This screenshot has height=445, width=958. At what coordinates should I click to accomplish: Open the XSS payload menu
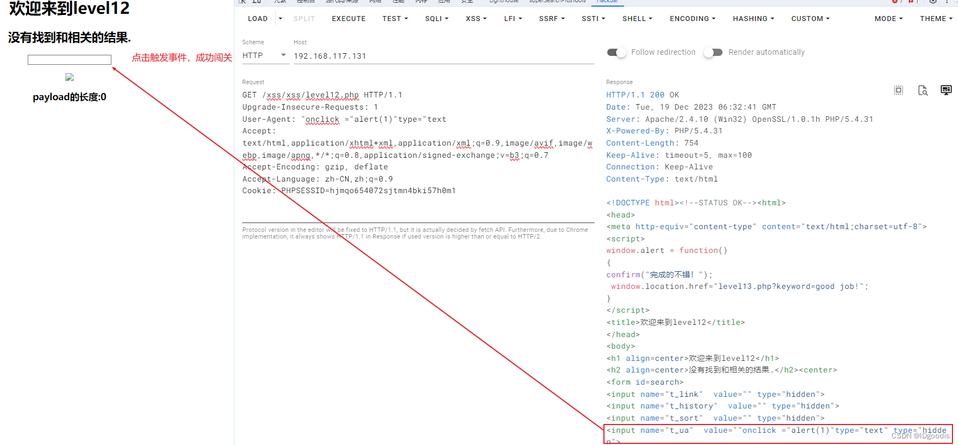tap(476, 19)
